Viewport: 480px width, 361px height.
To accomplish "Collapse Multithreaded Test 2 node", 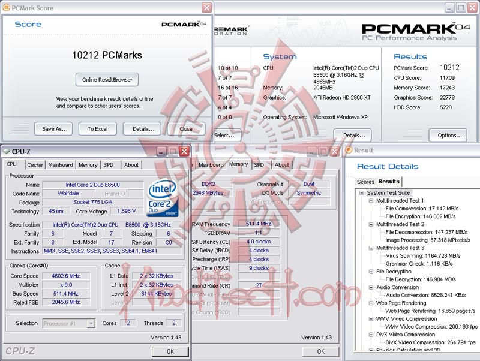I will point(371,224).
